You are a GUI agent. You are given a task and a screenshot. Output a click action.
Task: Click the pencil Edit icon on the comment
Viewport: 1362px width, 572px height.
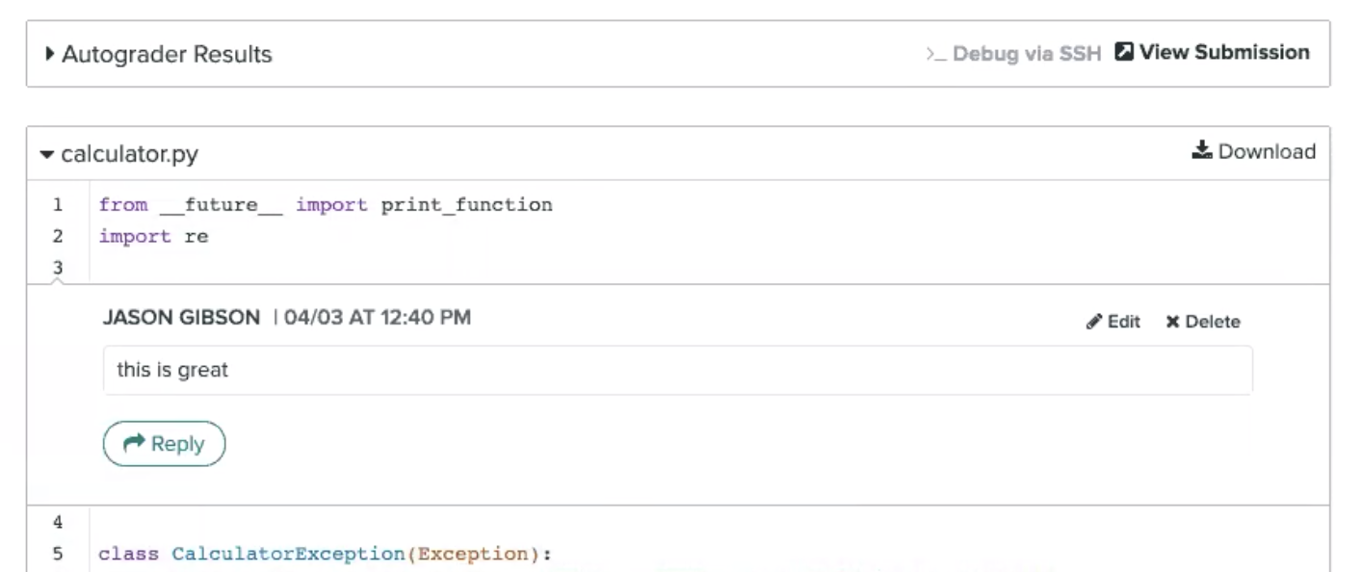point(1094,322)
